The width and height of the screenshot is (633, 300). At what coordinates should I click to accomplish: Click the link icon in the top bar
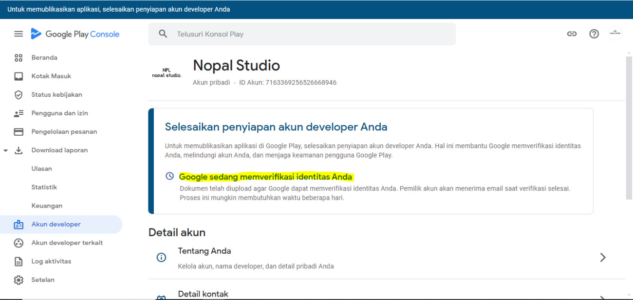[x=572, y=34]
